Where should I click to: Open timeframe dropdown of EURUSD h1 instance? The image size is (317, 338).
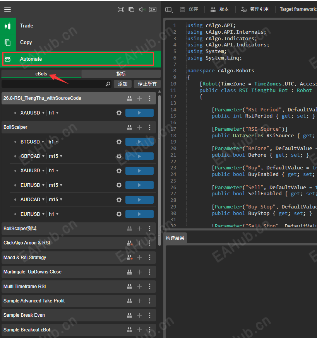coord(53,214)
